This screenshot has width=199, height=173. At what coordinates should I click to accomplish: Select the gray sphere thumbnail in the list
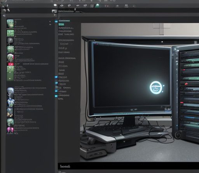click(10, 41)
